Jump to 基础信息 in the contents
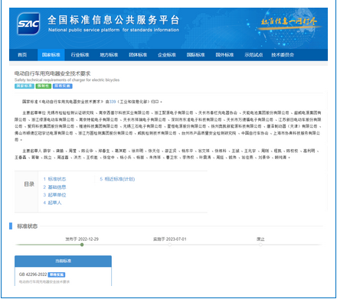This screenshot has height=299, width=337. click(x=54, y=187)
